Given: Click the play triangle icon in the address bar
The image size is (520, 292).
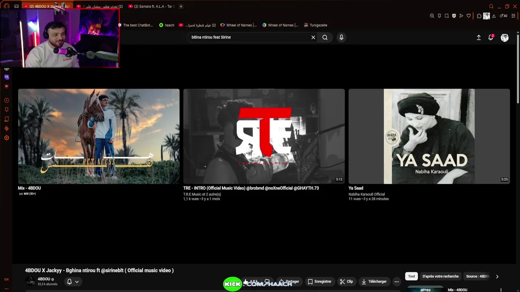Looking at the screenshot, I should [461, 16].
